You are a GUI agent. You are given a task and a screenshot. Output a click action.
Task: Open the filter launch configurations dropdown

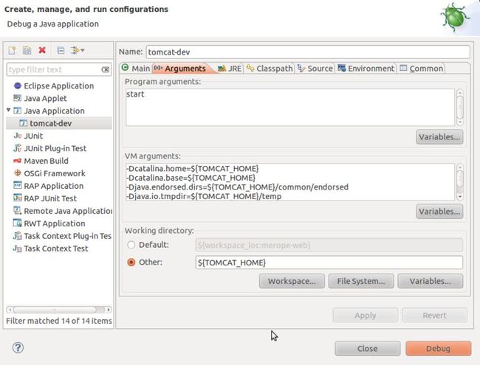point(78,50)
